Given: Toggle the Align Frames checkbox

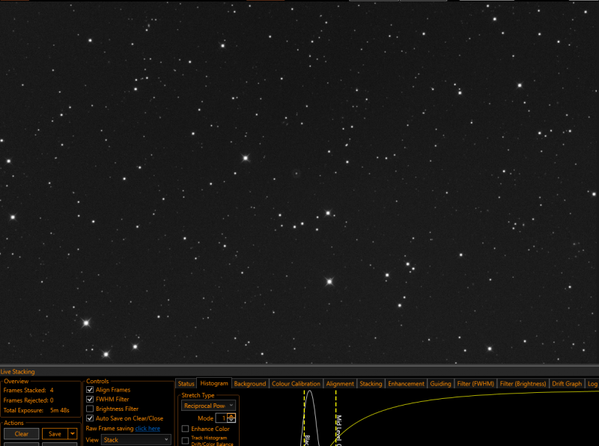Looking at the screenshot, I should tap(90, 389).
